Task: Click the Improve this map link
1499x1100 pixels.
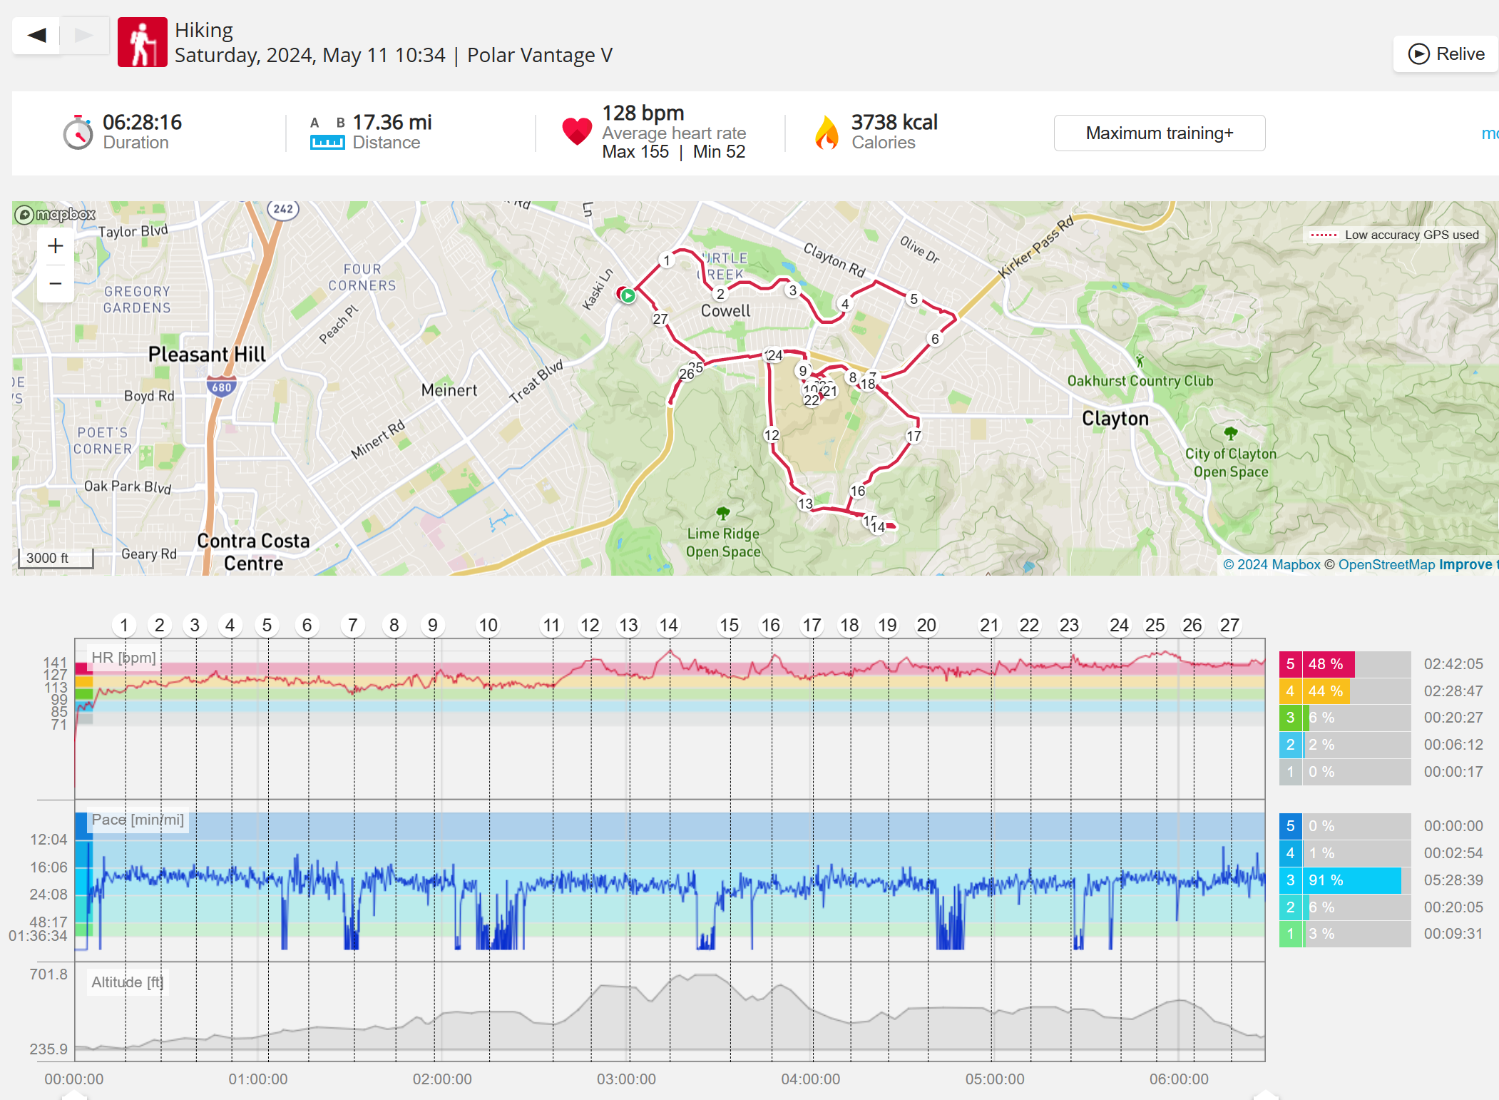Action: (x=1466, y=564)
